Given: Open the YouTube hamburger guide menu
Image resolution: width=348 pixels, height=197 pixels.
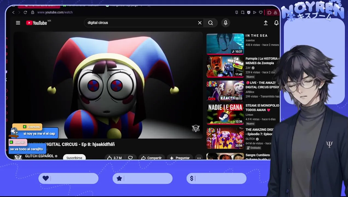Looking at the screenshot, I should [x=18, y=23].
